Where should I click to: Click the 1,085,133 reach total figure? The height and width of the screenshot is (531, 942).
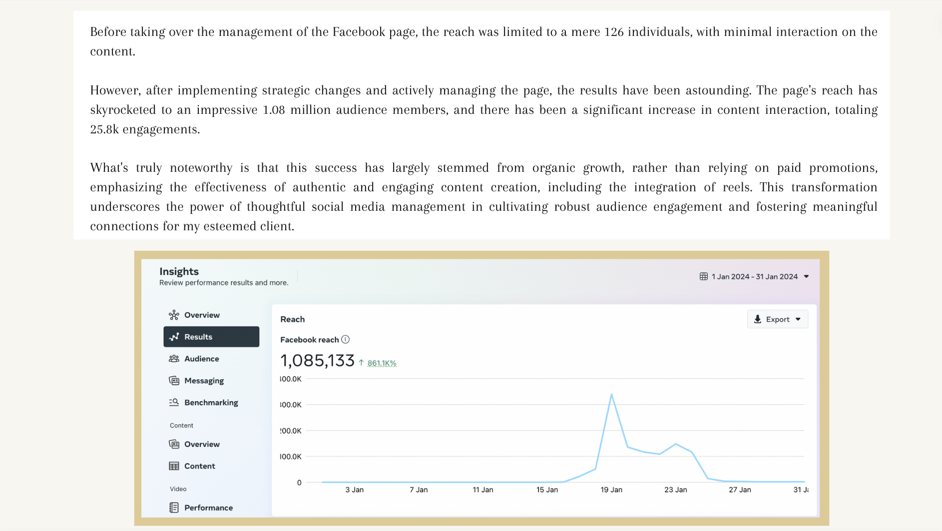click(317, 361)
